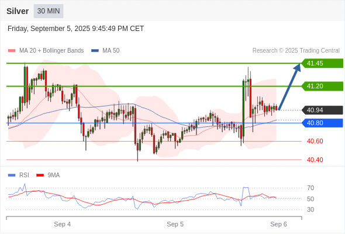The image size is (345, 234).
Task: Click the Sep 4 date axis label
Action: [x=63, y=224]
